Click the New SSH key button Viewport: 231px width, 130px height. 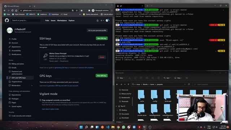pyautogui.click(x=102, y=38)
